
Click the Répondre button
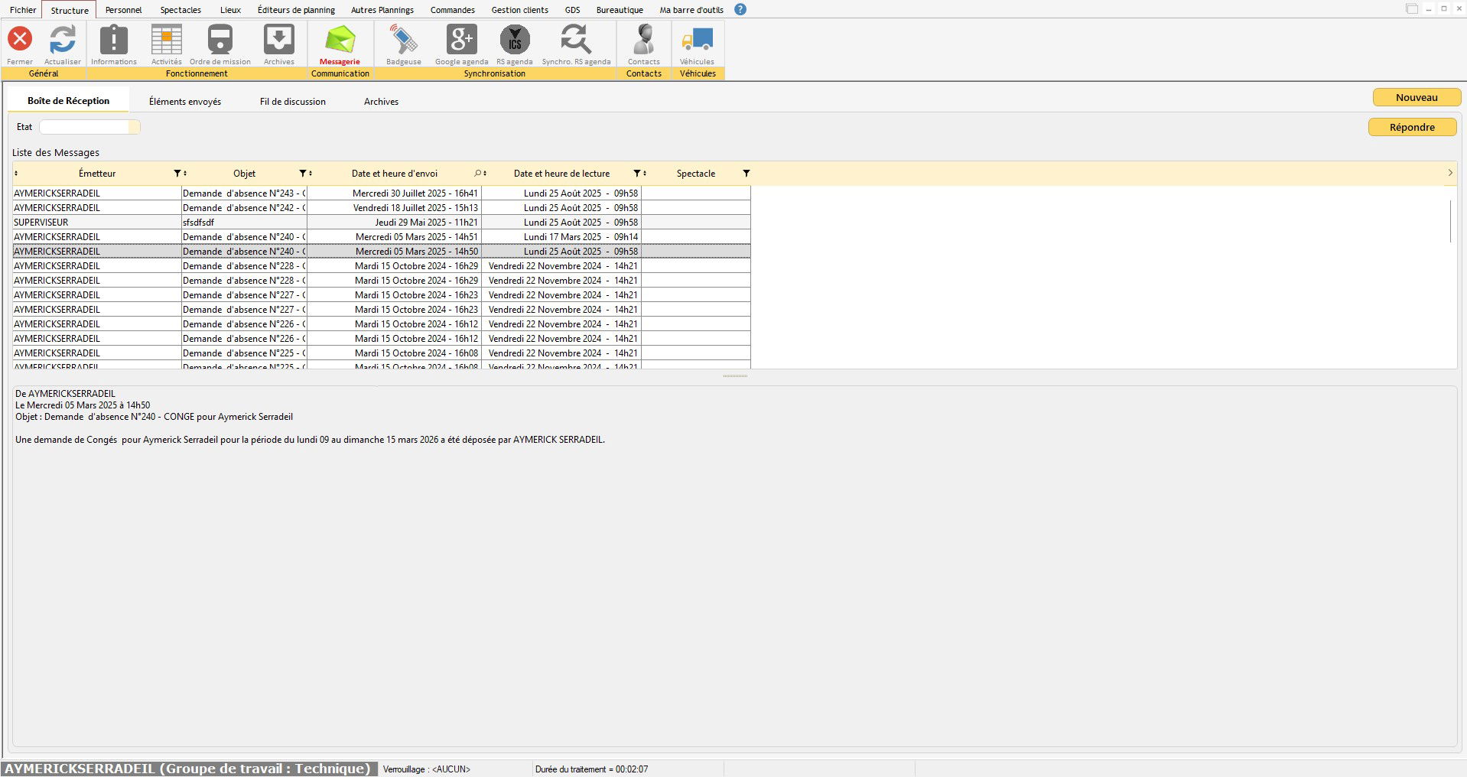click(x=1411, y=128)
